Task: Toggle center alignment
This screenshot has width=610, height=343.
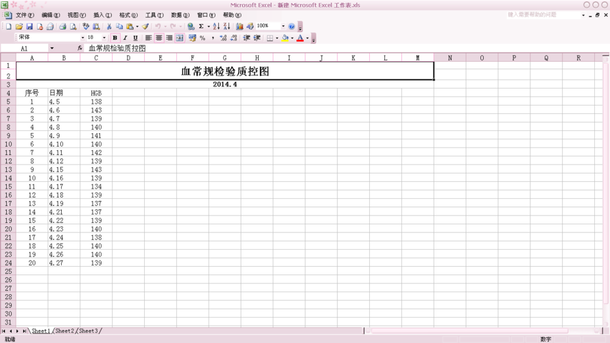Action: coord(159,38)
